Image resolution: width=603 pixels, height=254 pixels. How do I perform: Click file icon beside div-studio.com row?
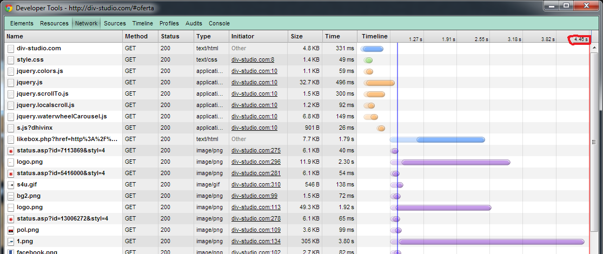coord(11,49)
